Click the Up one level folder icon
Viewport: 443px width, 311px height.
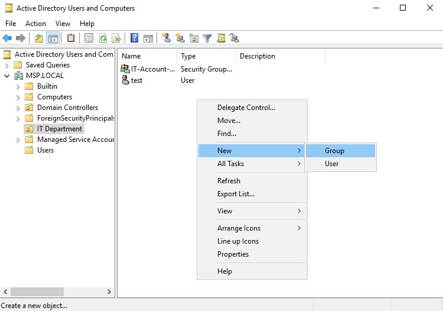39,38
